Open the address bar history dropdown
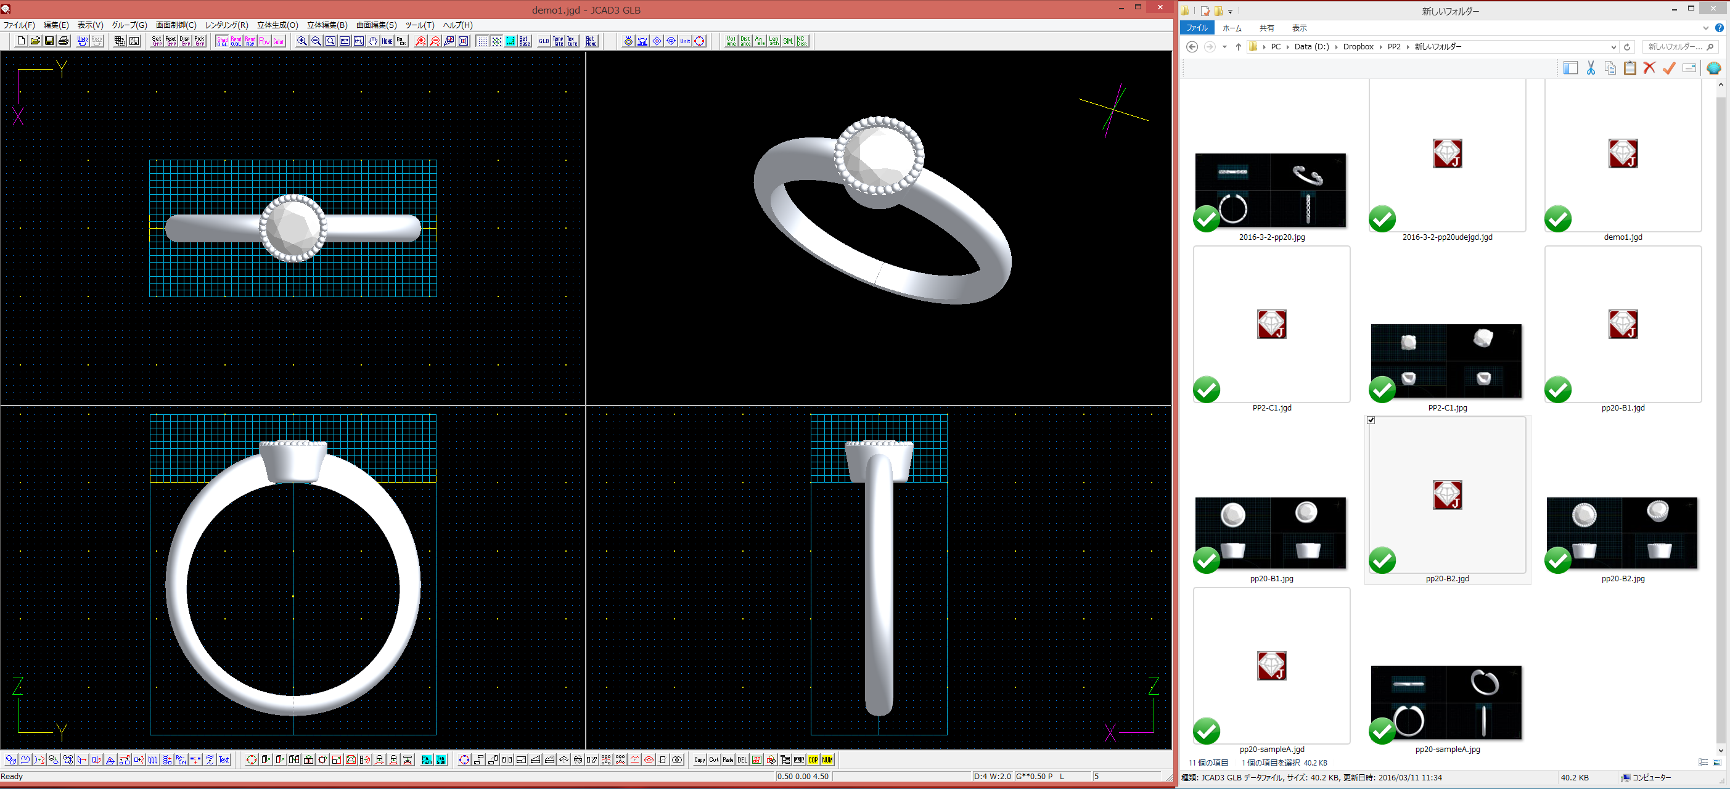The image size is (1730, 789). (1613, 47)
